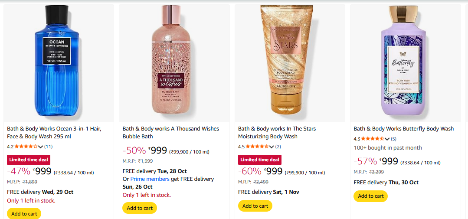
Task: Expand rating breakdown chevron for In The Stars
Action: coord(272,147)
